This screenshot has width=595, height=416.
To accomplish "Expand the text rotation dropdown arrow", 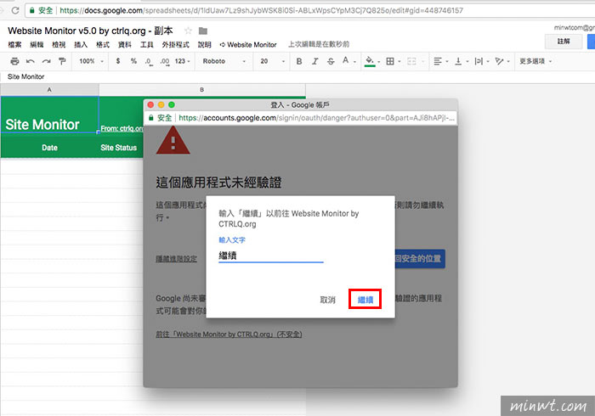I will click(x=508, y=61).
